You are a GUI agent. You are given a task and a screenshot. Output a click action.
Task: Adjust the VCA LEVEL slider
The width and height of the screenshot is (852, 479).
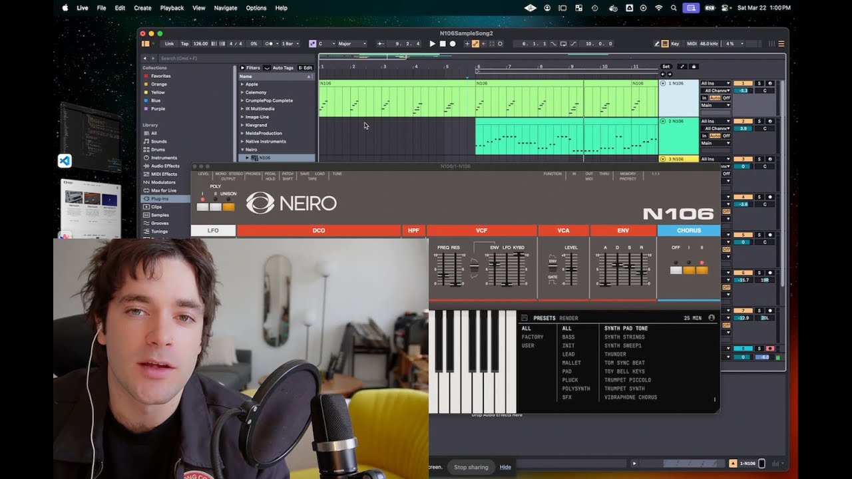coord(571,269)
